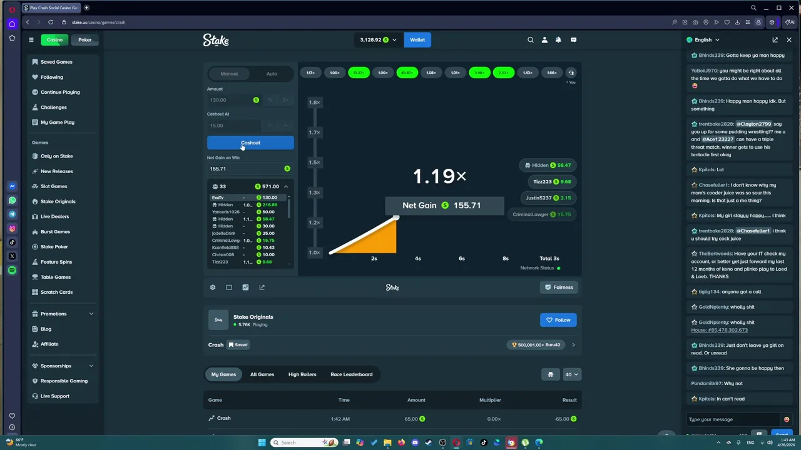
Task: Open the balance currency dropdown
Action: (x=378, y=40)
